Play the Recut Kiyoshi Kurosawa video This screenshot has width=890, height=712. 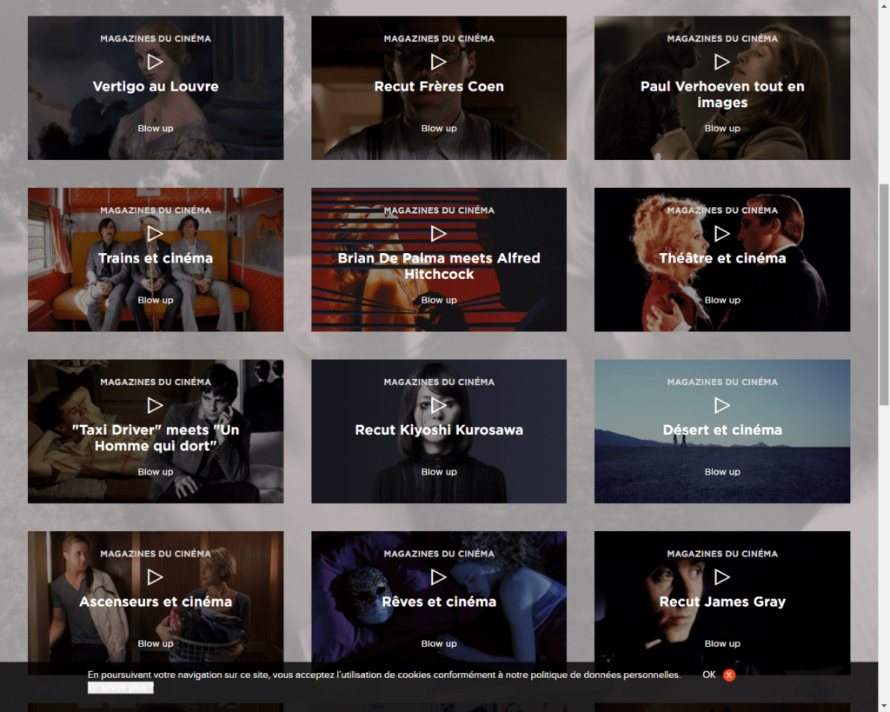point(438,405)
